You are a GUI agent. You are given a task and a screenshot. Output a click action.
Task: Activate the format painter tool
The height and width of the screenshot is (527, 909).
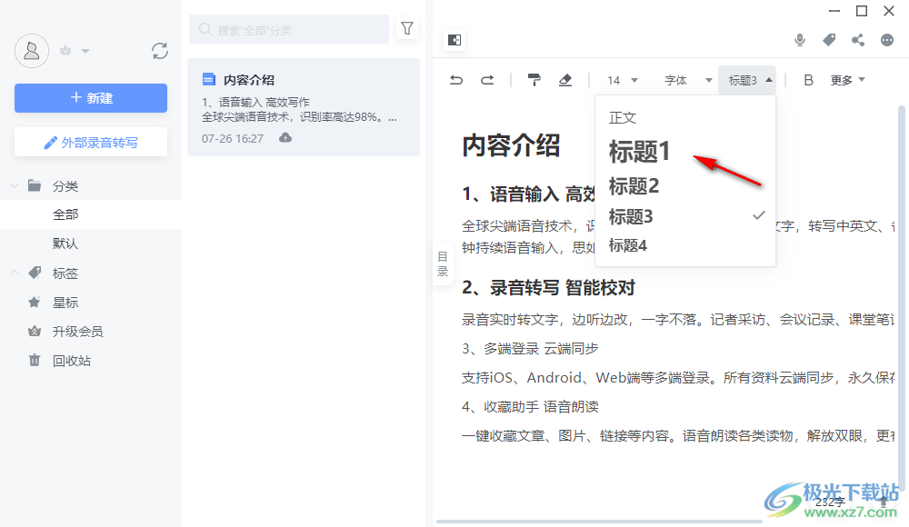pyautogui.click(x=534, y=80)
